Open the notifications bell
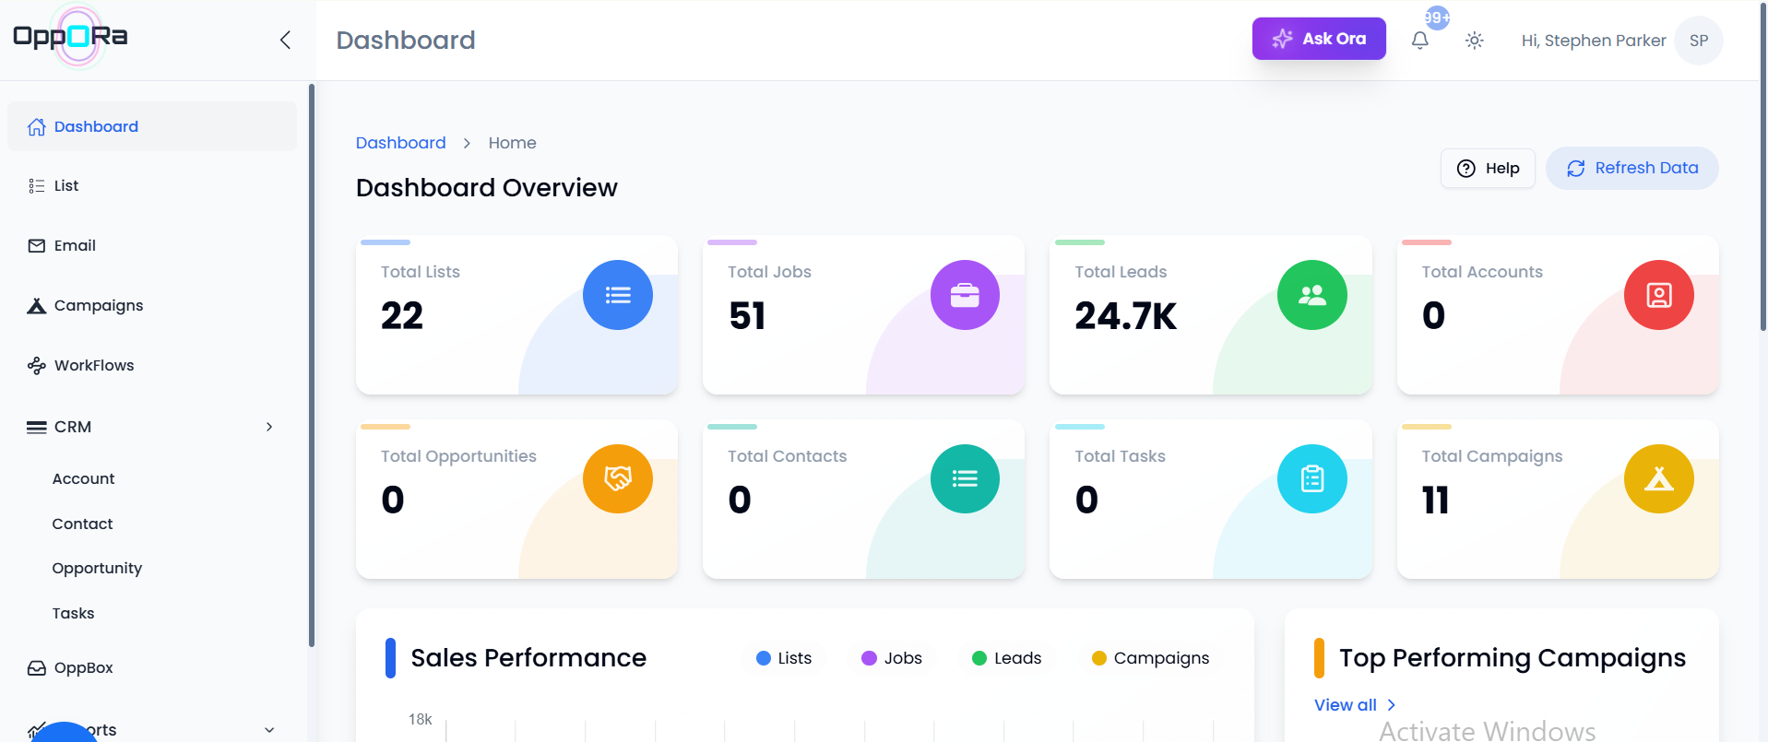Screen dimensions: 1768x742 [x=1420, y=41]
